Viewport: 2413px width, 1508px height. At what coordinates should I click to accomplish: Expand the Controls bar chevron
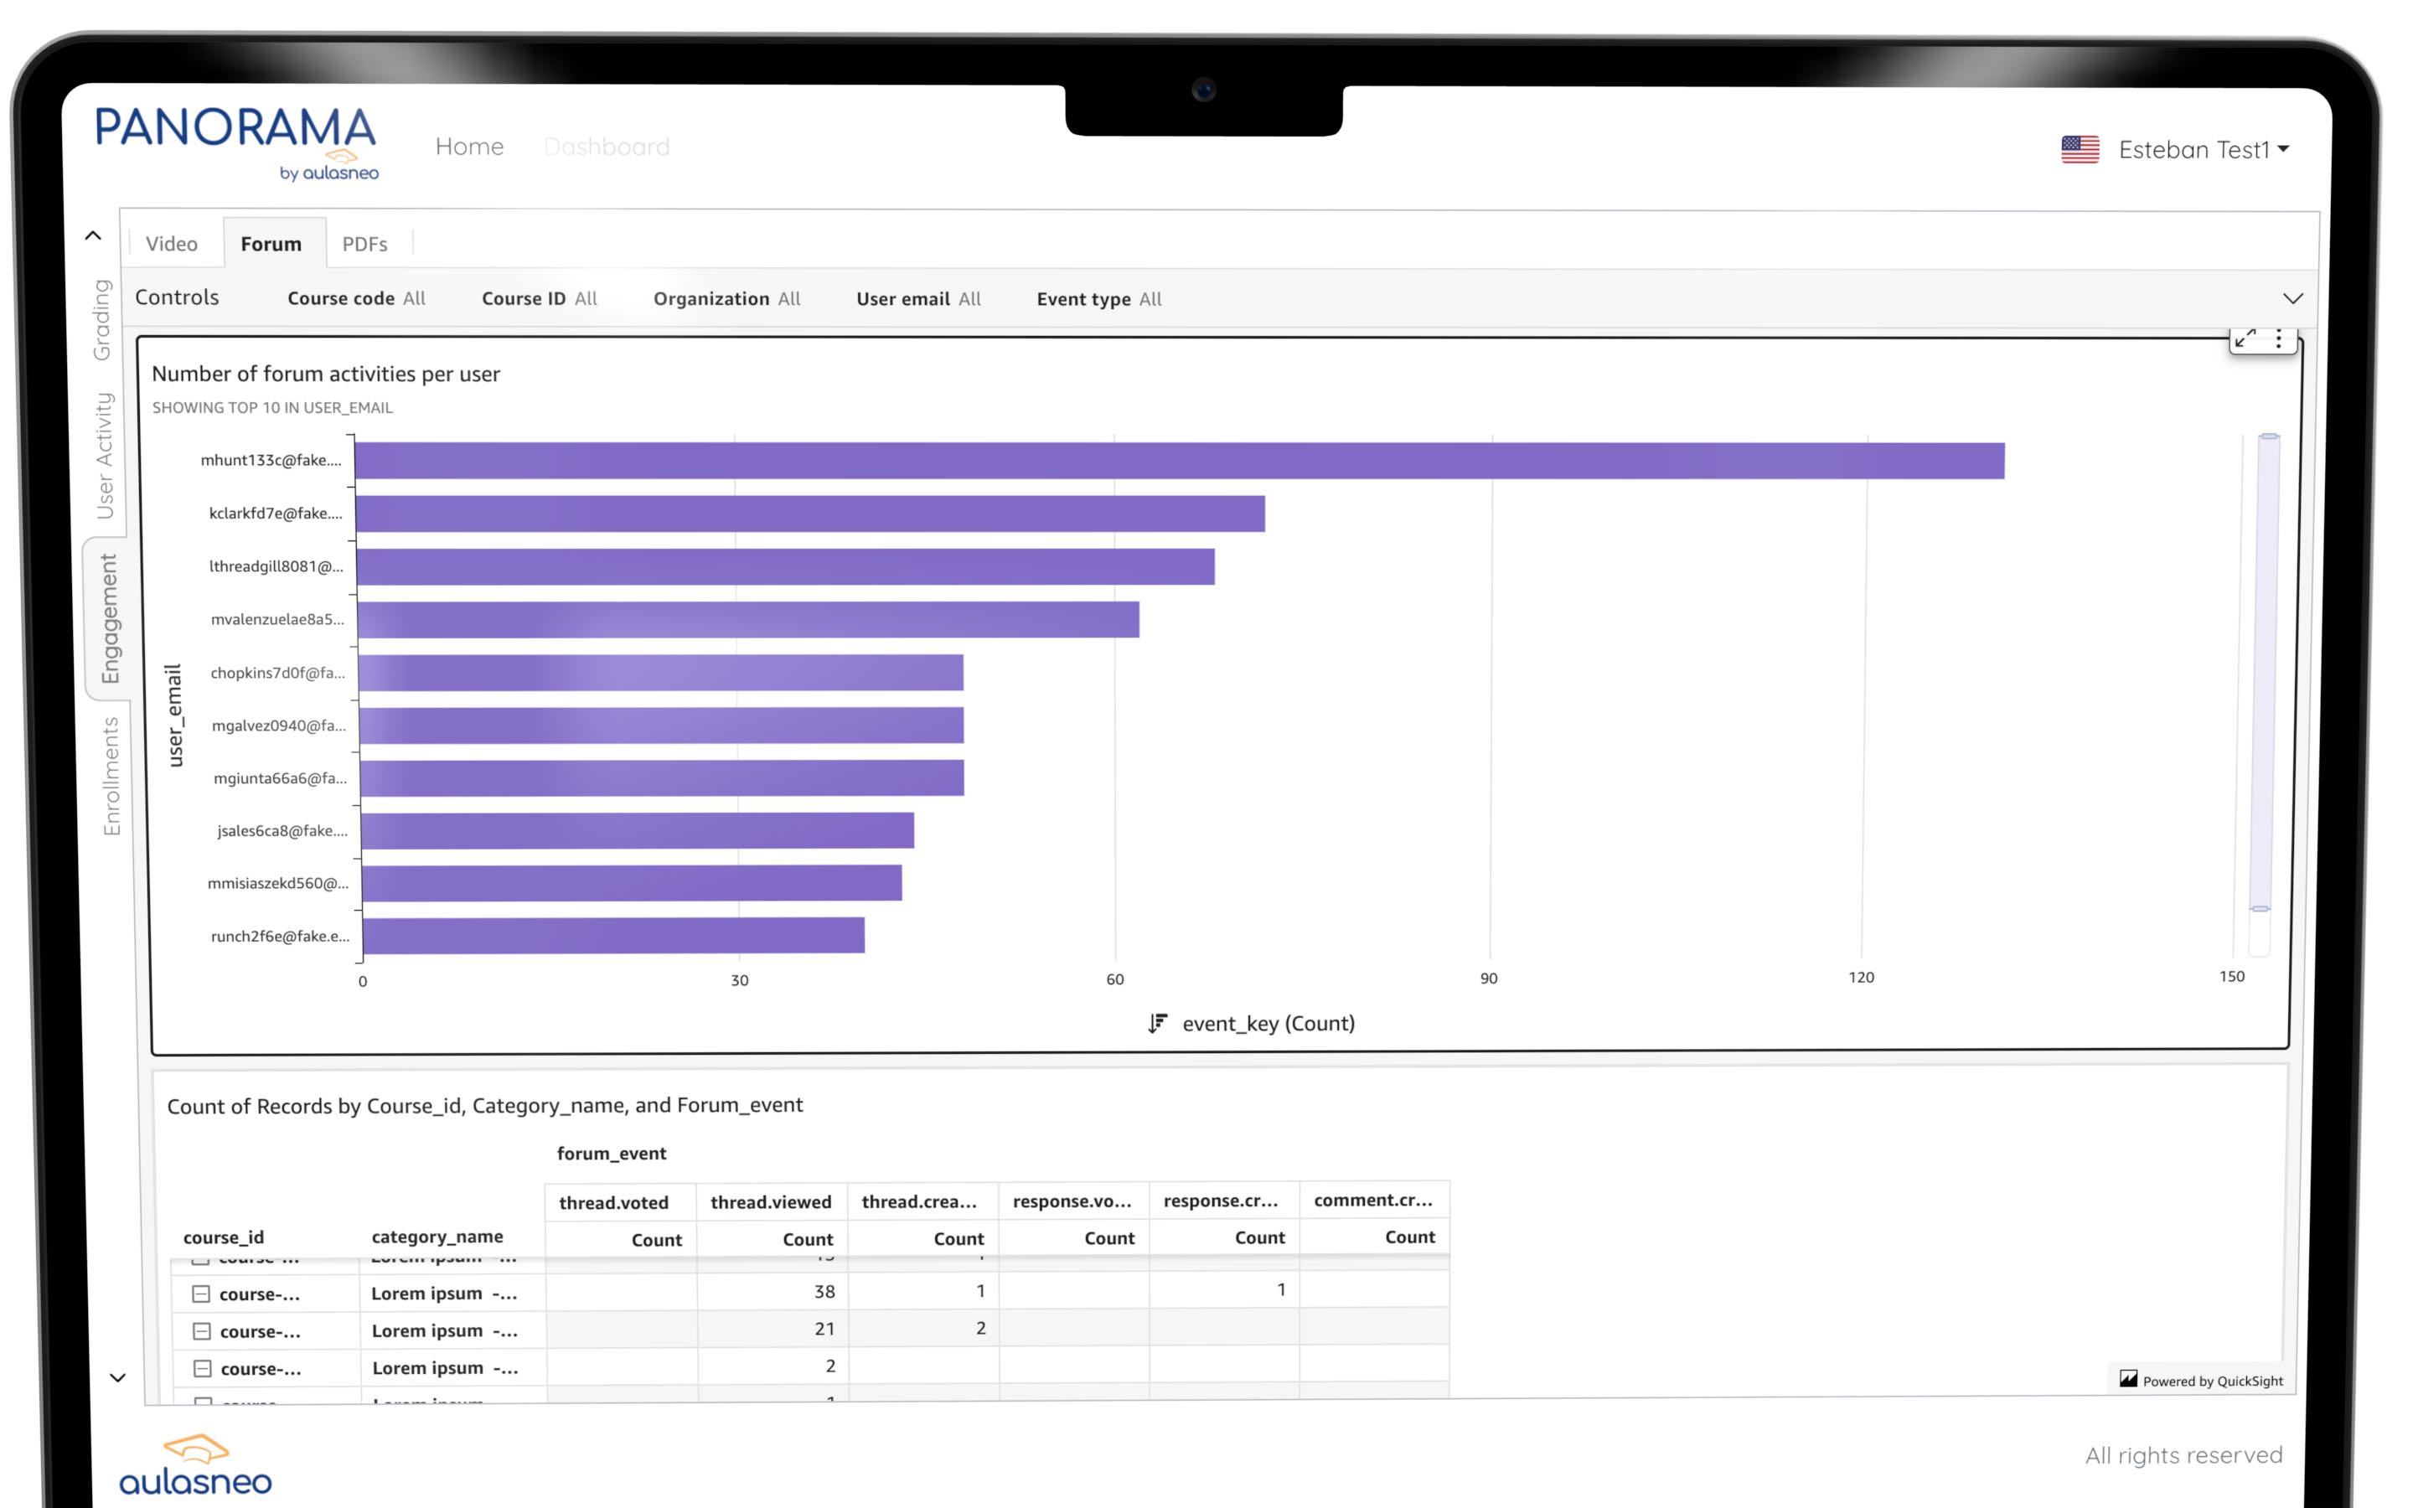click(x=2292, y=298)
